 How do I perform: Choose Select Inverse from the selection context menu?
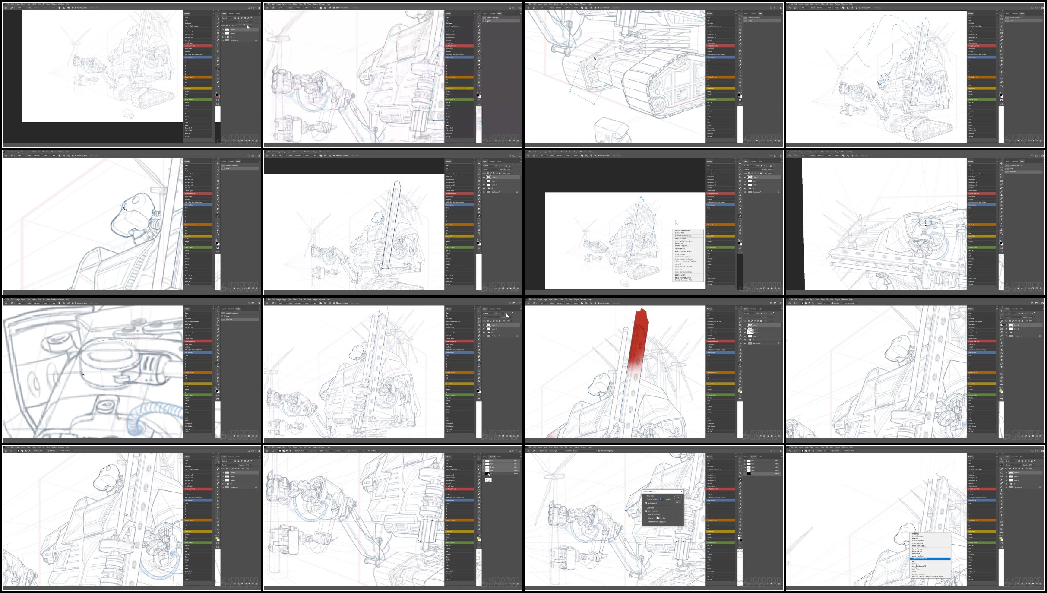point(918,536)
